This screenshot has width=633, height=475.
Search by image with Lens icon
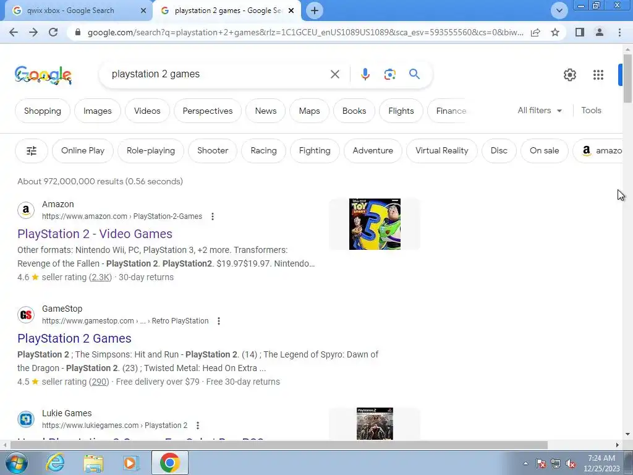click(x=389, y=74)
